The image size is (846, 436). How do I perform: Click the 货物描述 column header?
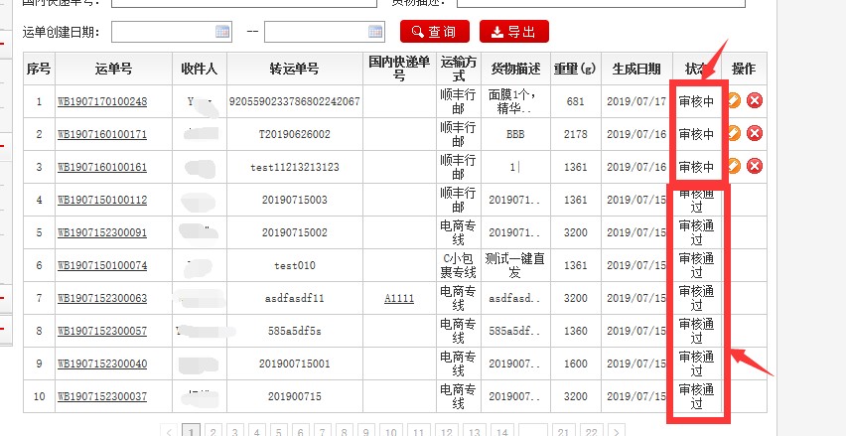pos(515,69)
